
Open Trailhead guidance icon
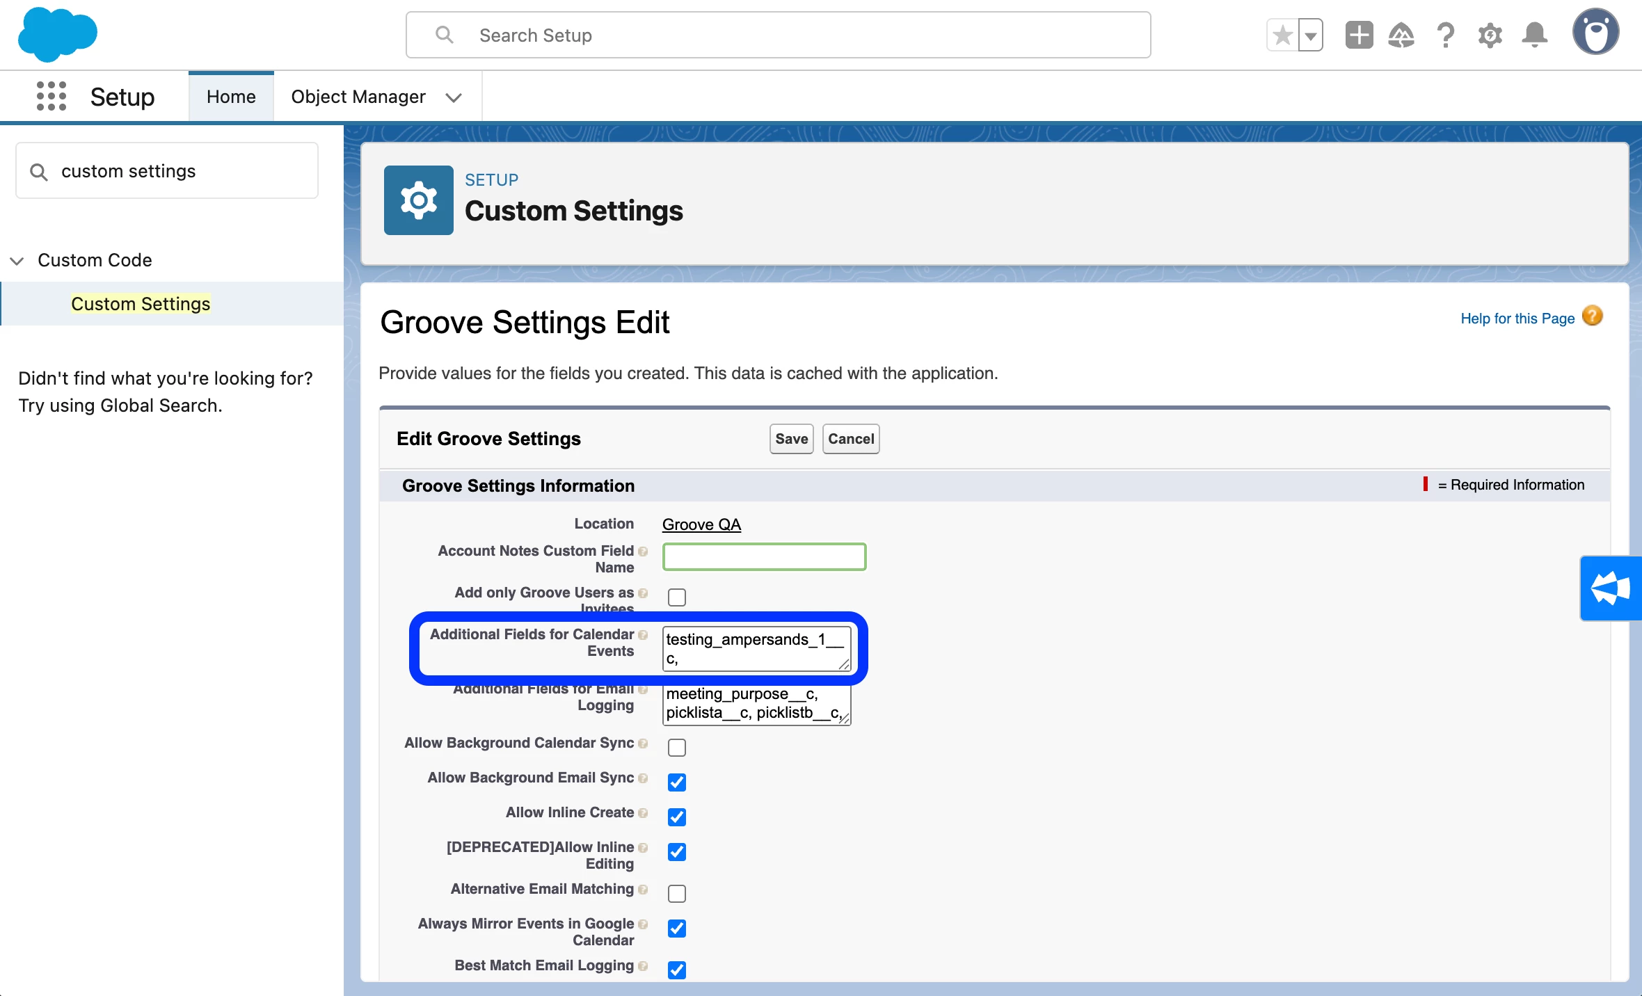(1401, 35)
